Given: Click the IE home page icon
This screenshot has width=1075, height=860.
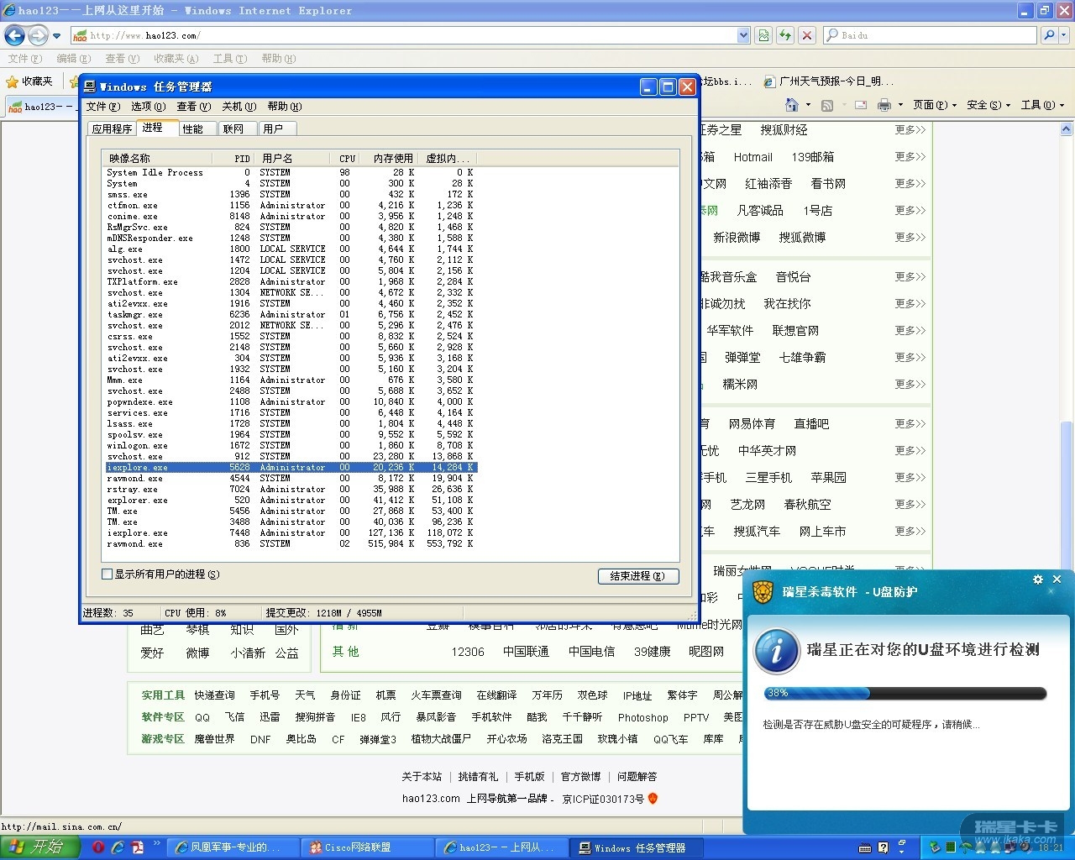Looking at the screenshot, I should pyautogui.click(x=791, y=105).
